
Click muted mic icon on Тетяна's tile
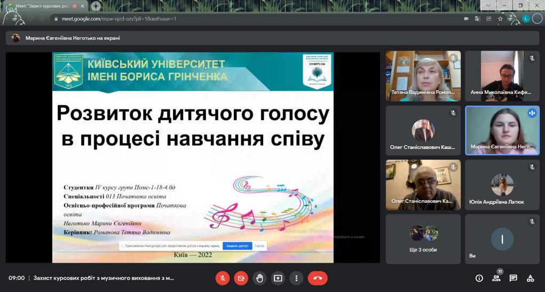tap(453, 58)
